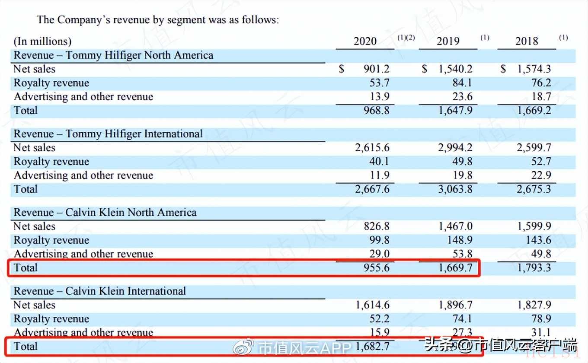This screenshot has height=363, width=588.
Task: Click the 3,063.8 total value
Action: point(455,189)
